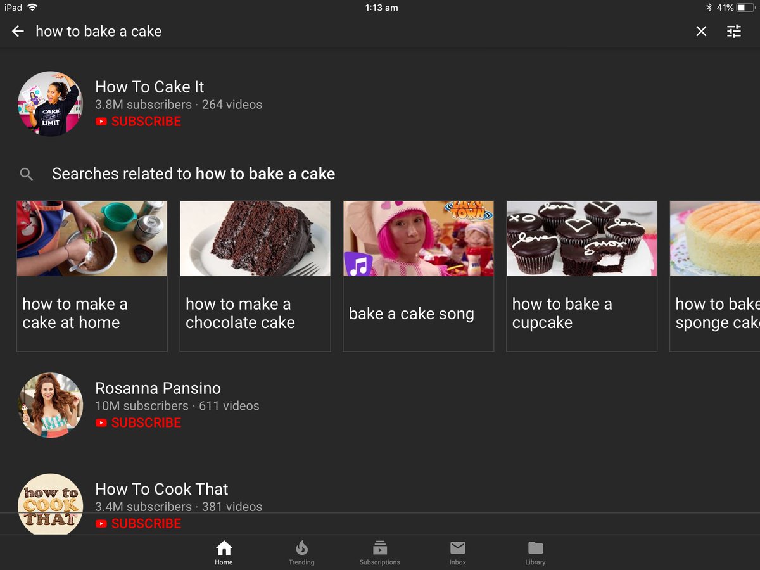This screenshot has width=760, height=570.
Task: Switch to the Trending tab
Action: click(x=301, y=553)
